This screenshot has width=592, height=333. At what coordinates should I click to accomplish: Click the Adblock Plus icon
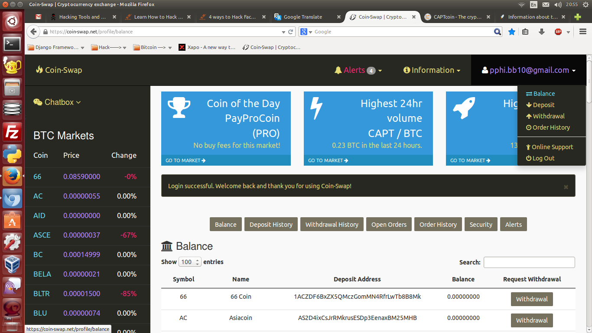pyautogui.click(x=558, y=32)
